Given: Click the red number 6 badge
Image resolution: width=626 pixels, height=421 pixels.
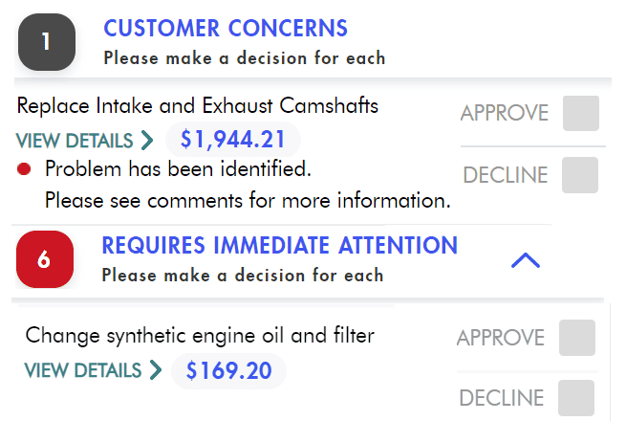Looking at the screenshot, I should [x=44, y=259].
